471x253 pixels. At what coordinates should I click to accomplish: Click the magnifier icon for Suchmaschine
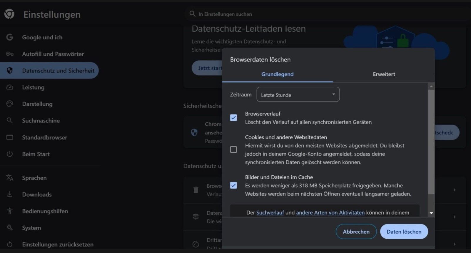(x=10, y=121)
